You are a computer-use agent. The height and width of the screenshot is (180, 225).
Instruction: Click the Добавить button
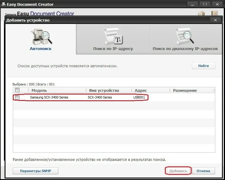click(x=178, y=171)
